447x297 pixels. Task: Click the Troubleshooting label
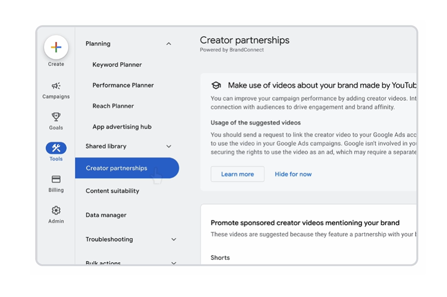tap(109, 239)
